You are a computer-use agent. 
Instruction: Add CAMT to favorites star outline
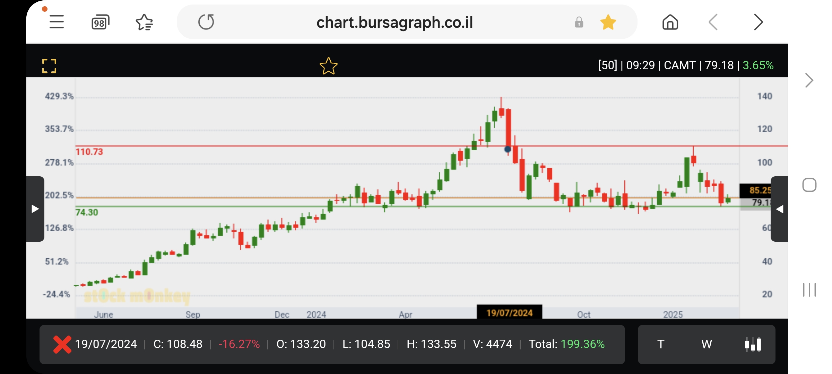point(328,66)
